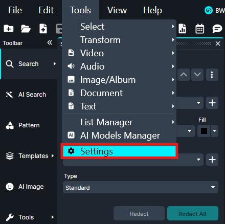
Task: Click the report chart document icon
Action: tap(182, 29)
